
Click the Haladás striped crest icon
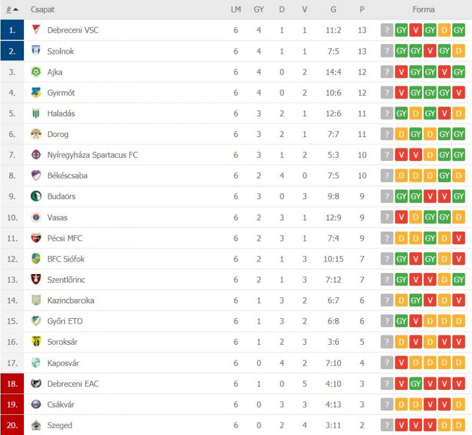click(x=36, y=113)
